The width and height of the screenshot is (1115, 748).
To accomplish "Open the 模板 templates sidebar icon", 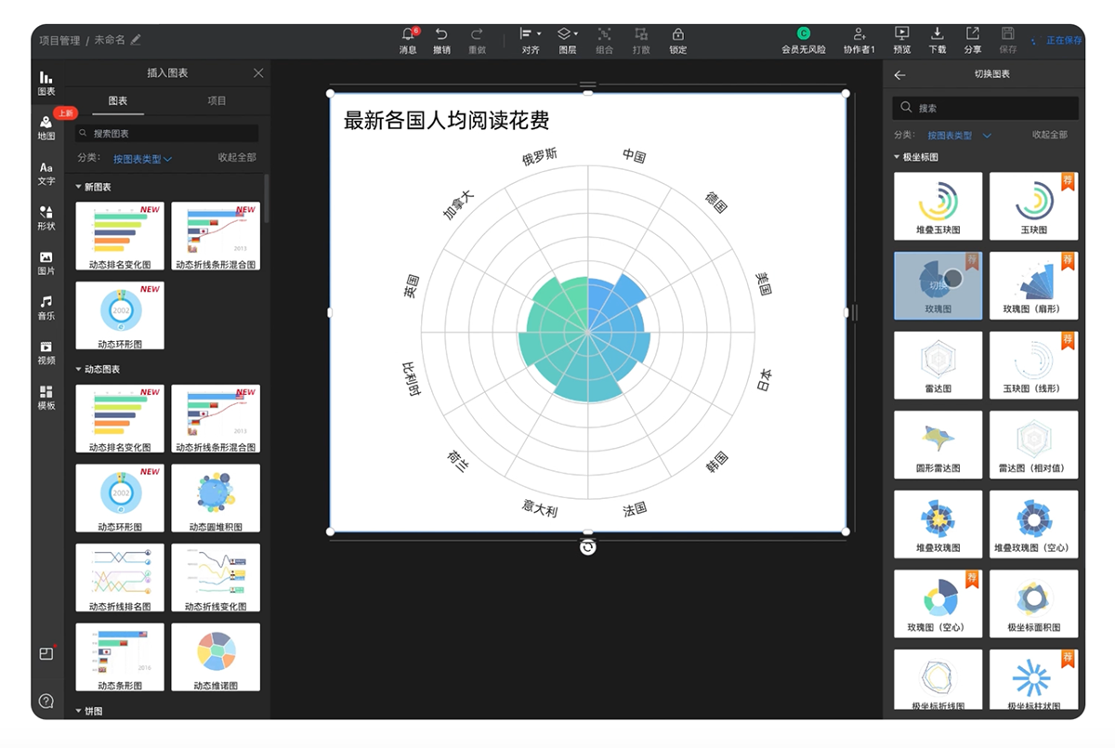I will (x=46, y=398).
